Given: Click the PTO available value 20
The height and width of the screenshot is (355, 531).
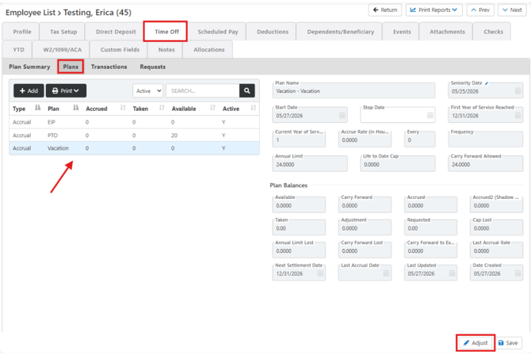Looking at the screenshot, I should 174,136.
